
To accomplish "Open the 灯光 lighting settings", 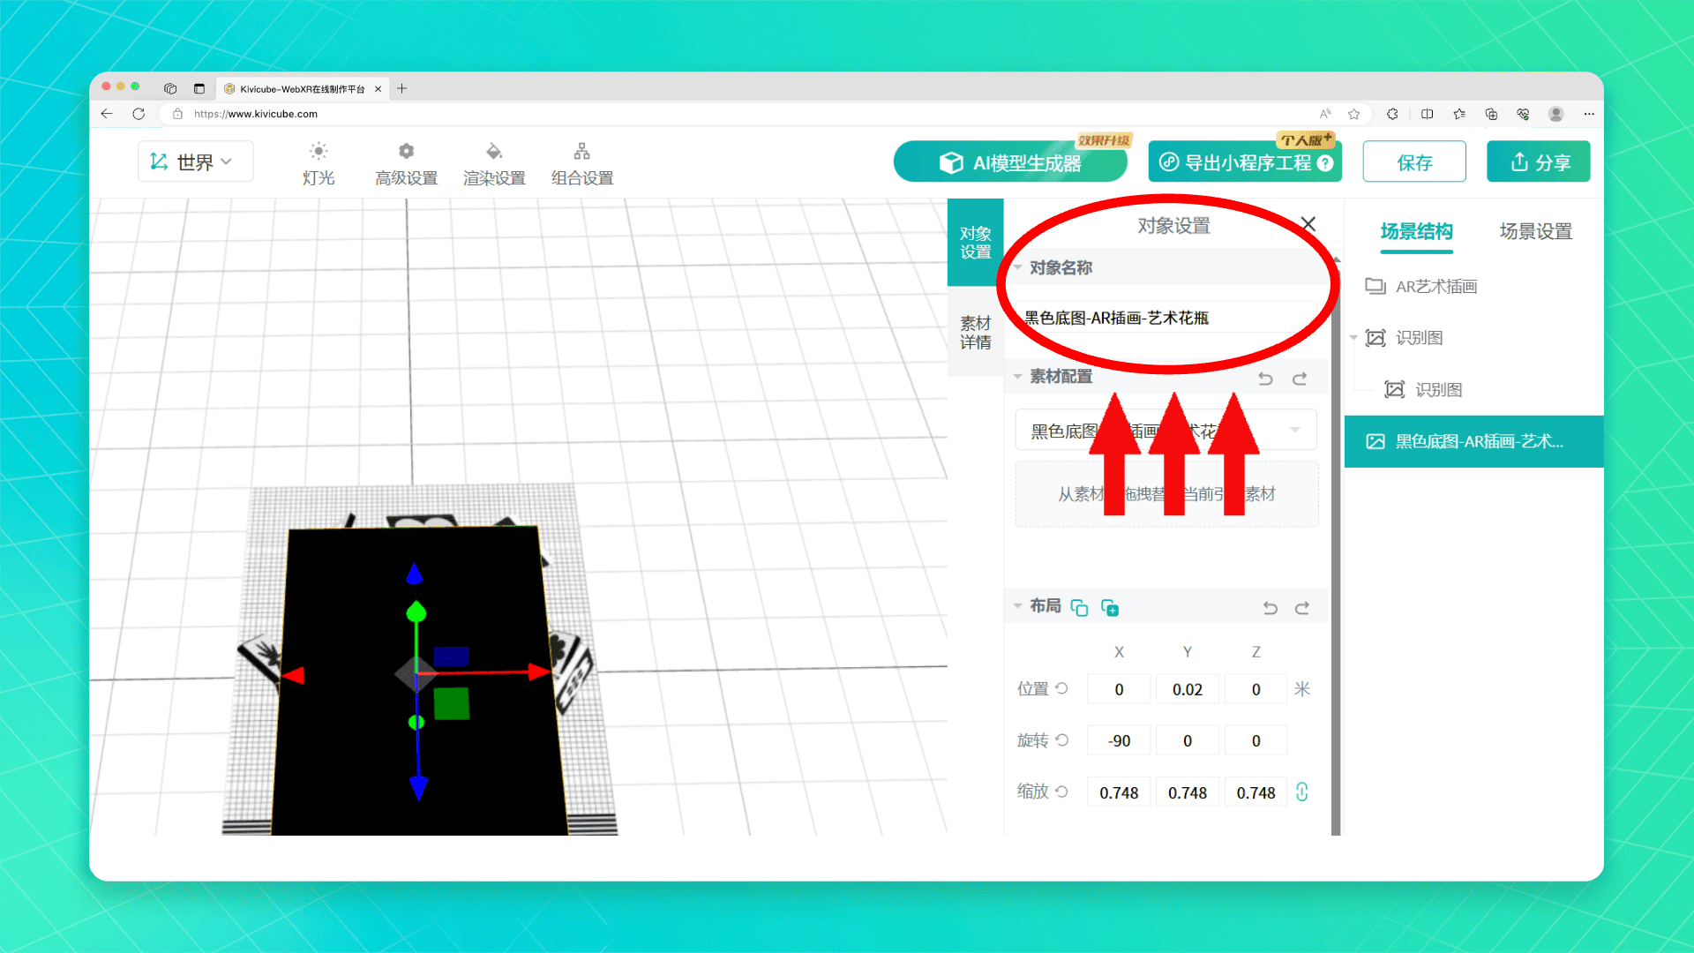I will coord(319,163).
